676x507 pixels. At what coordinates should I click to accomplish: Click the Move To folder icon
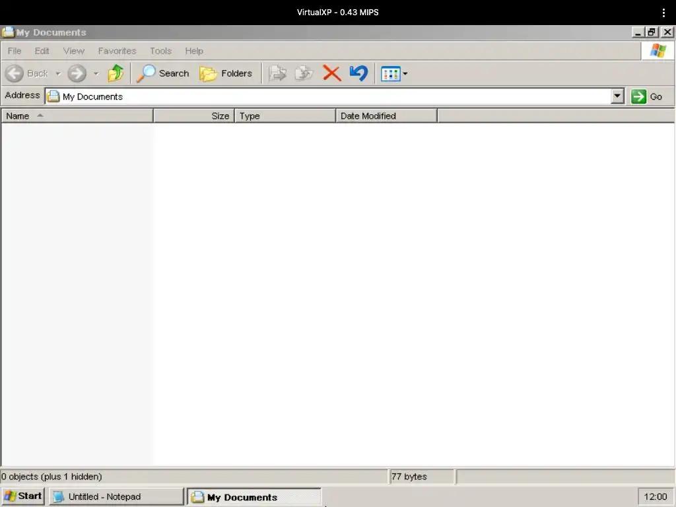click(277, 73)
